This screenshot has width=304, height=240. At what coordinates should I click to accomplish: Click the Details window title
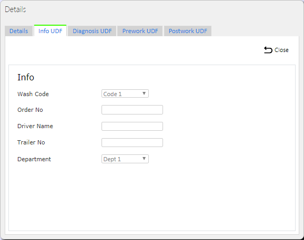click(15, 9)
